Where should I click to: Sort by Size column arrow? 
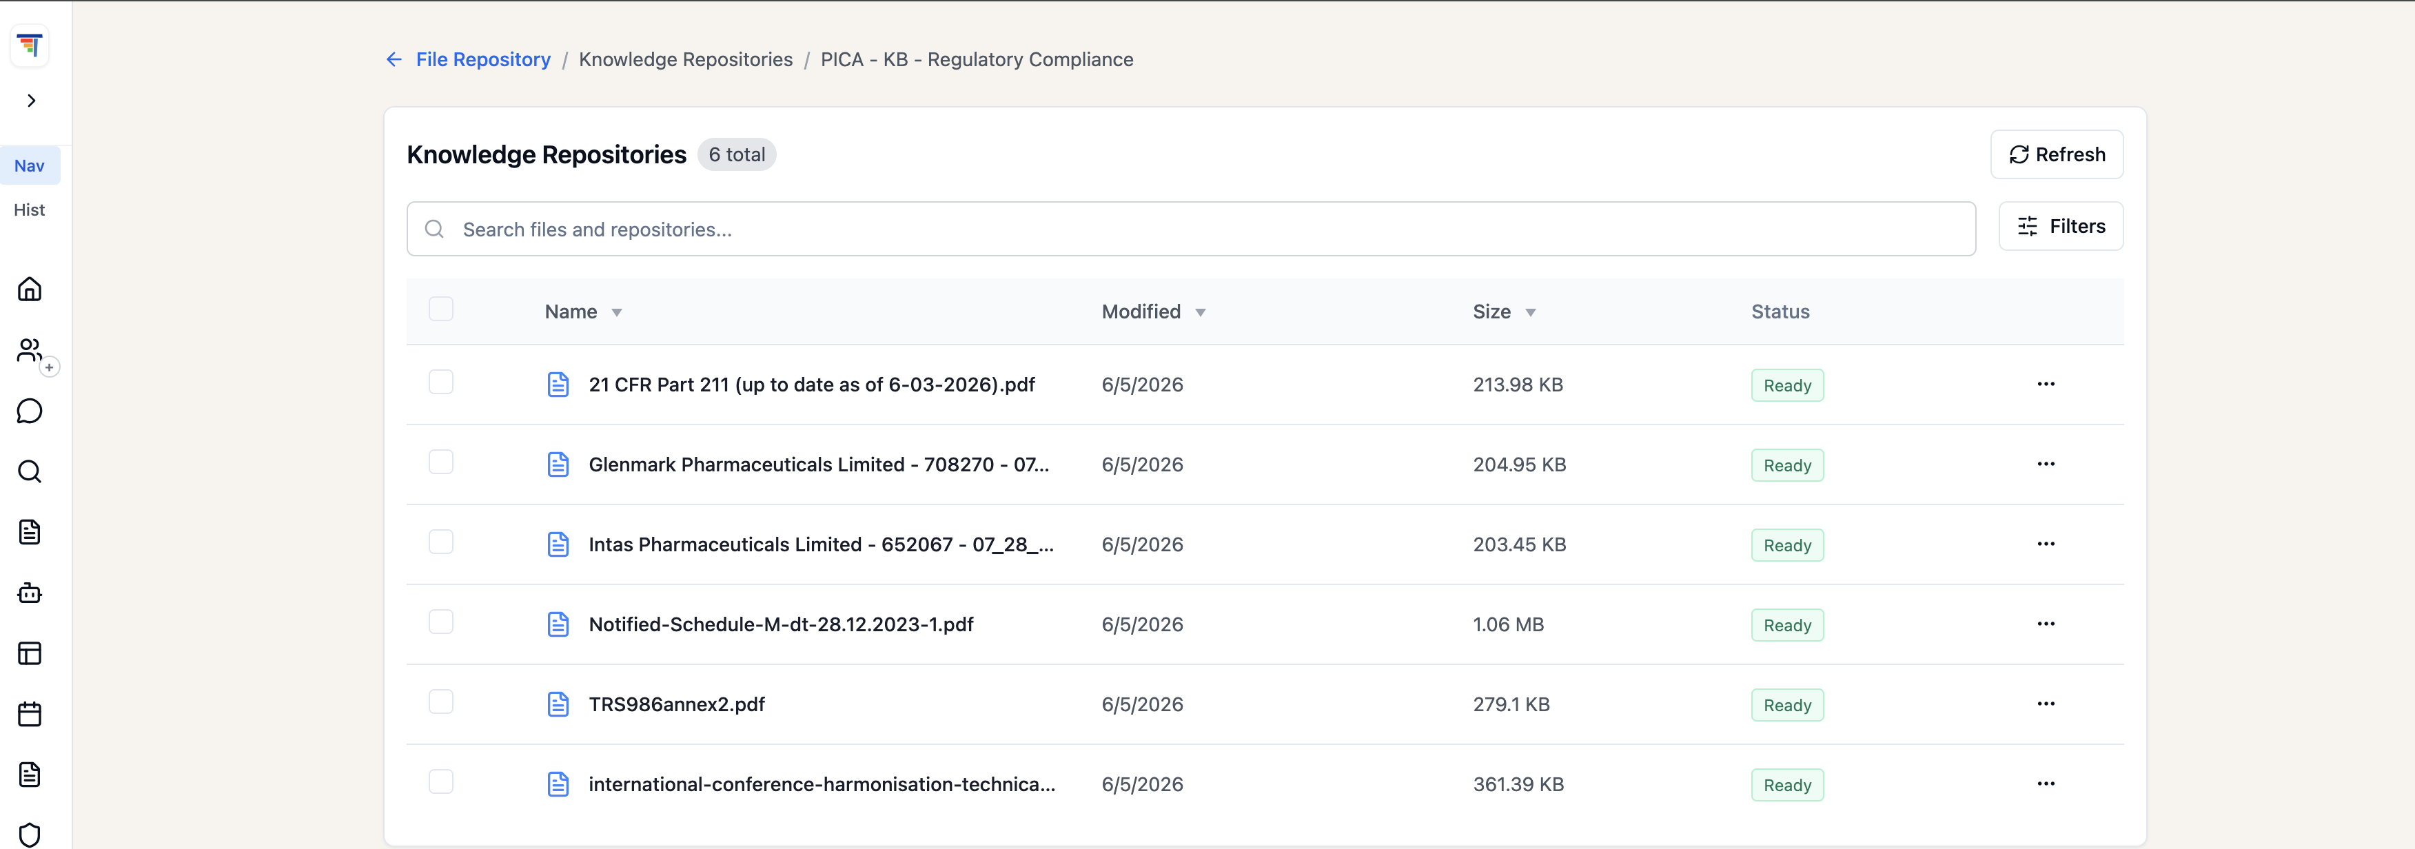[x=1530, y=313]
